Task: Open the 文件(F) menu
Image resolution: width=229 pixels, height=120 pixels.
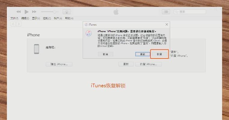Action: 14,18
